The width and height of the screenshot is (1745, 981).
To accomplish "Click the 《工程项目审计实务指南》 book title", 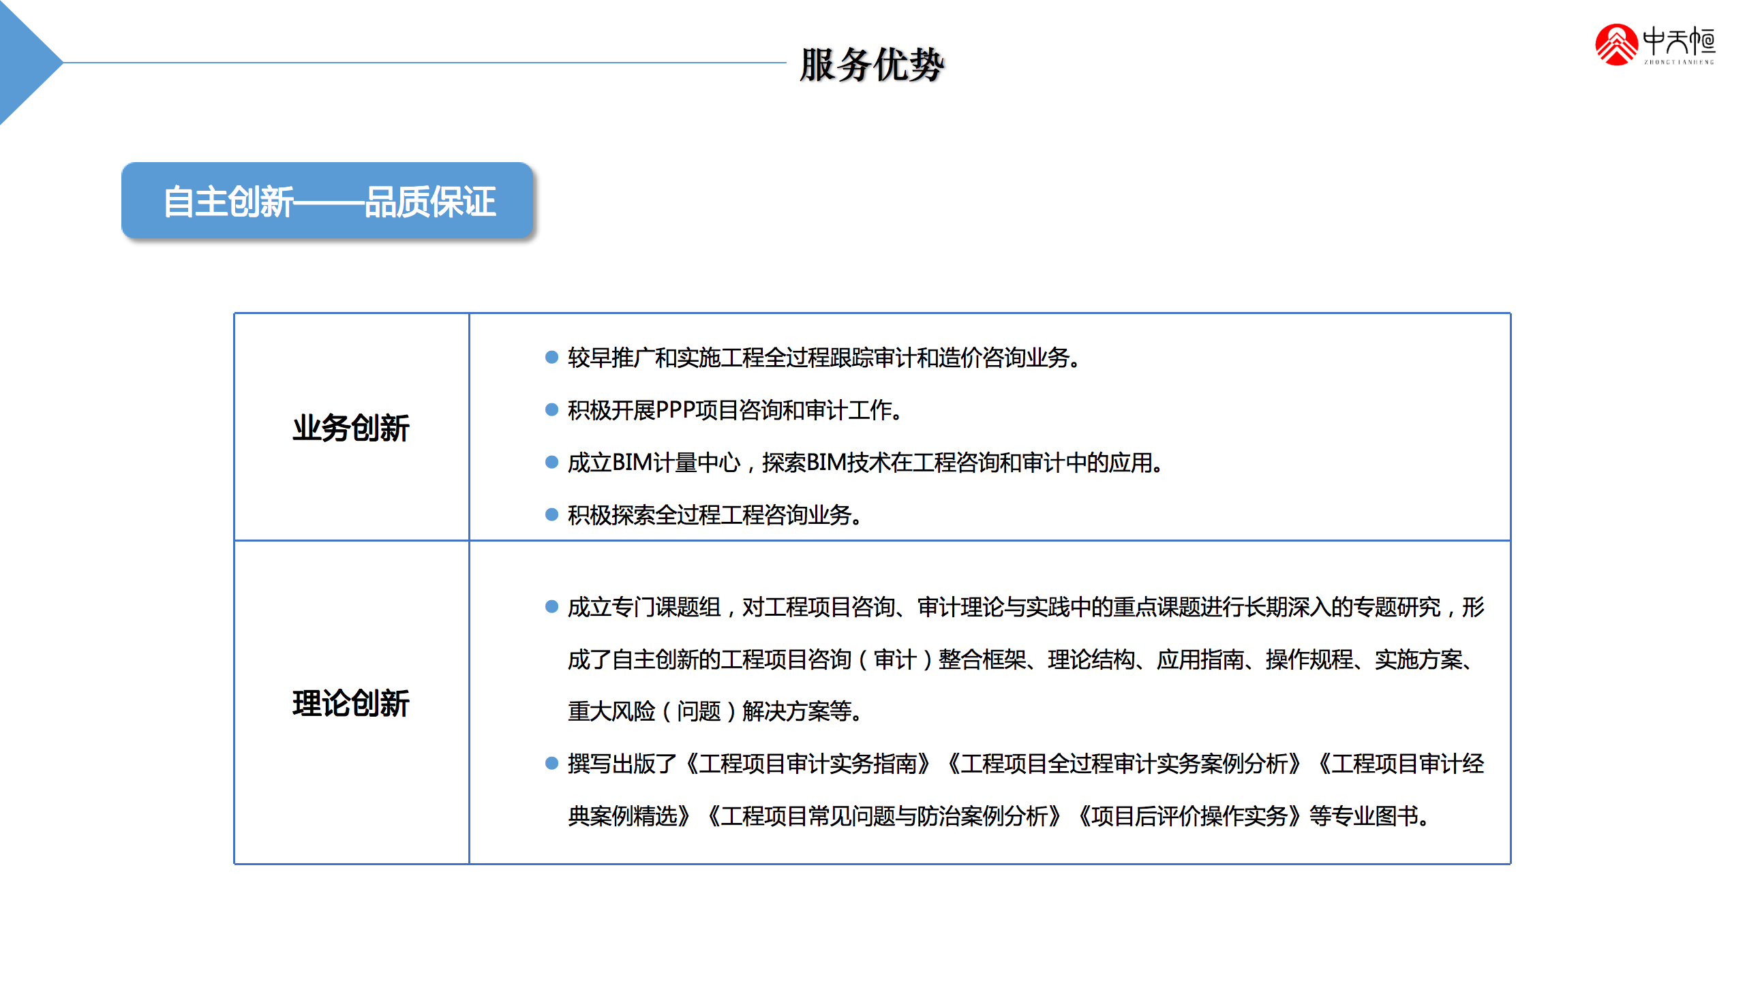I will tap(808, 764).
